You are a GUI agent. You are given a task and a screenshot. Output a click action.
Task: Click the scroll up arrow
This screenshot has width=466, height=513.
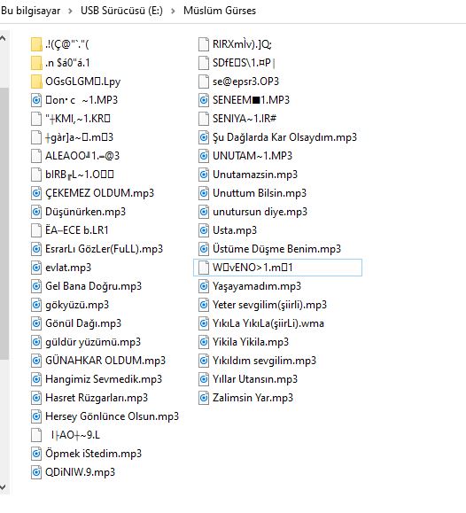pos(3,38)
